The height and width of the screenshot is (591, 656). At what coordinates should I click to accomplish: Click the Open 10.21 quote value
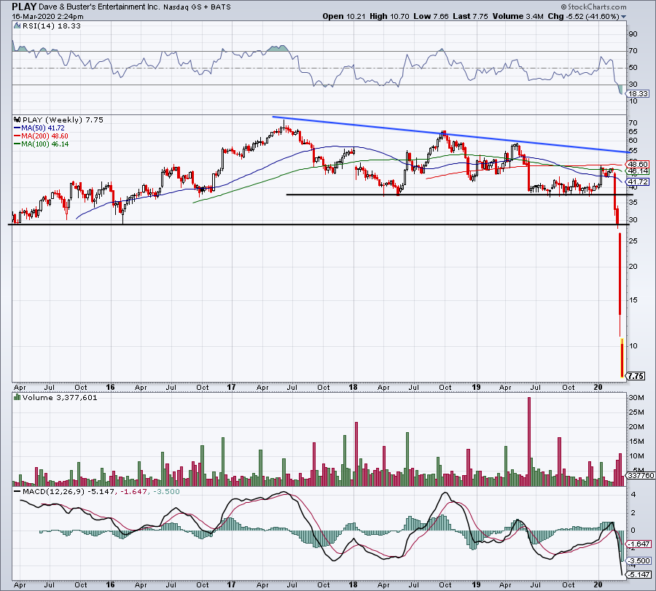coord(344,17)
